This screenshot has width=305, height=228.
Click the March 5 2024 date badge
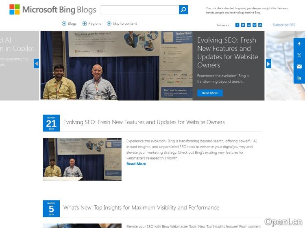pyautogui.click(x=51, y=209)
